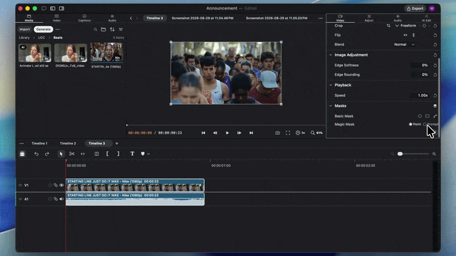
Task: Click the timeline zoom slider handle
Action: (400, 154)
